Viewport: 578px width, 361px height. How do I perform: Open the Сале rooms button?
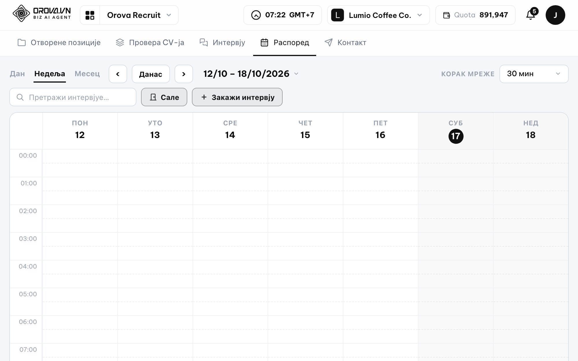[164, 97]
